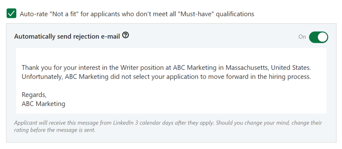Image resolution: width=342 pixels, height=149 pixels.
Task: Click the "On" label beside the switch
Action: (x=302, y=37)
